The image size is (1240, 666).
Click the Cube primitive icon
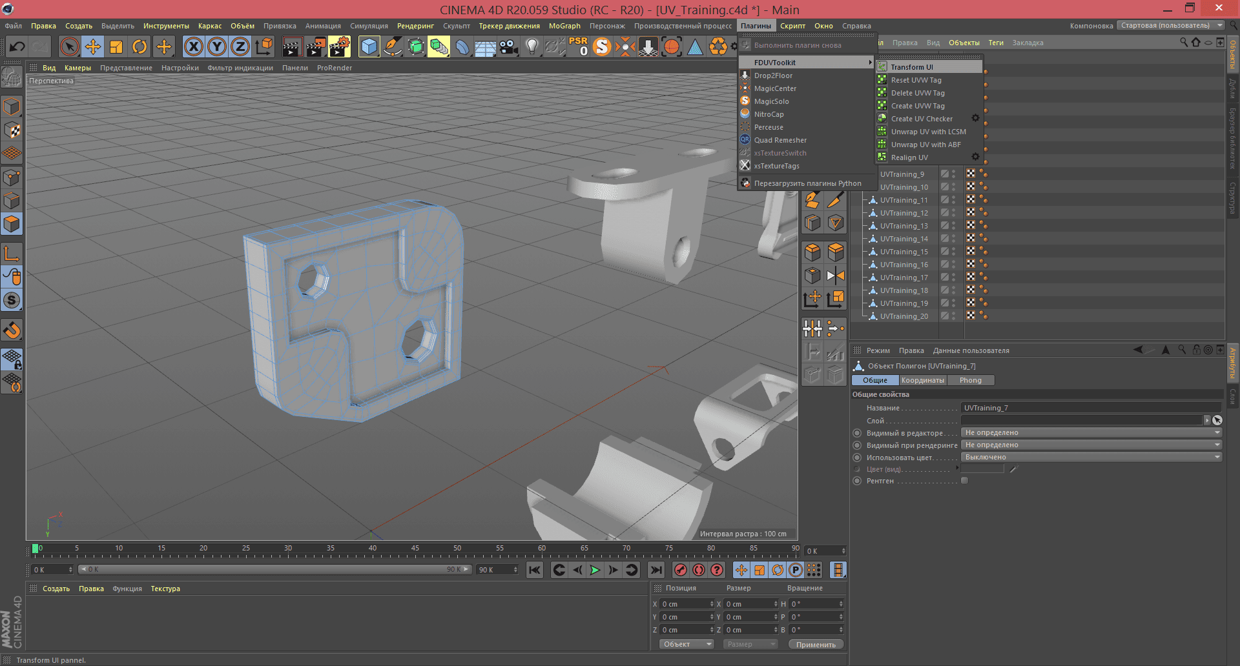(369, 46)
